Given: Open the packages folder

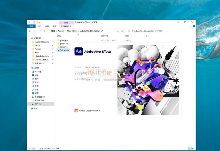Looking at the screenshot, I should [64, 41].
